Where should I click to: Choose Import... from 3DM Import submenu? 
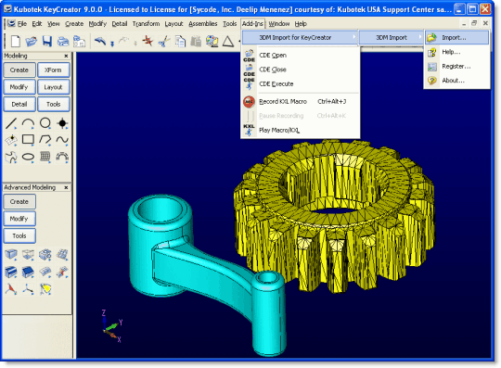tap(456, 38)
